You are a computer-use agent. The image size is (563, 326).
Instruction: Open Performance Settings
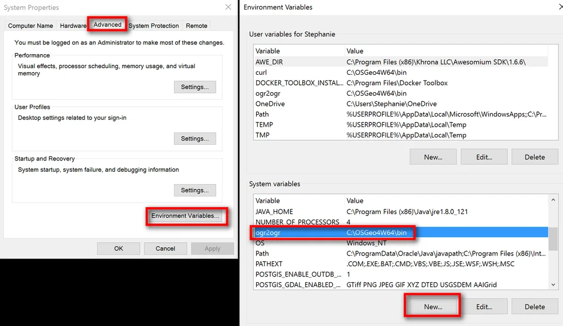point(195,87)
